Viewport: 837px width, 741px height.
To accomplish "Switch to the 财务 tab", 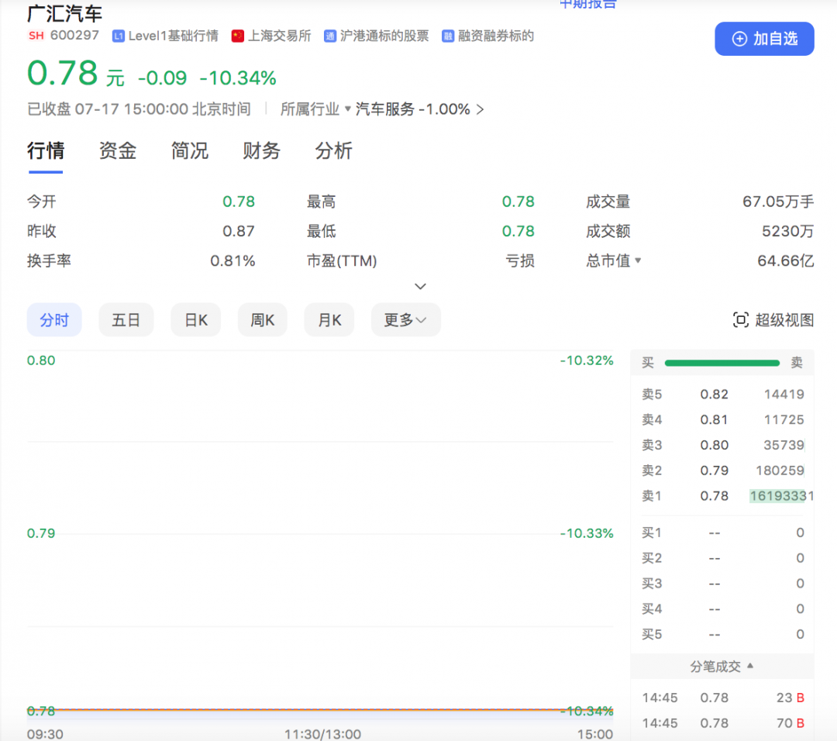I will pyautogui.click(x=261, y=150).
